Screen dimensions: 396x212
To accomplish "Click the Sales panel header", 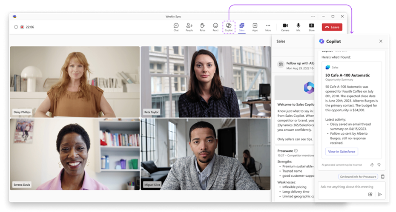I will pos(281,41).
